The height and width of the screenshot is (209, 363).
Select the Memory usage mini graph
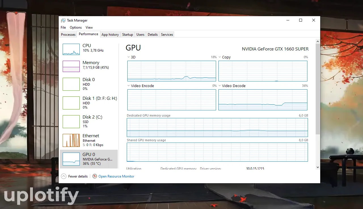click(71, 66)
